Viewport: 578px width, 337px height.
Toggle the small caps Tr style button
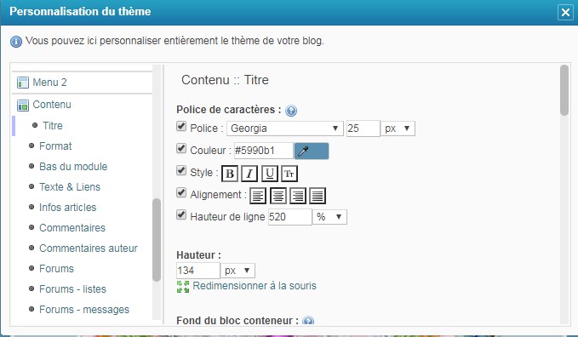point(289,174)
